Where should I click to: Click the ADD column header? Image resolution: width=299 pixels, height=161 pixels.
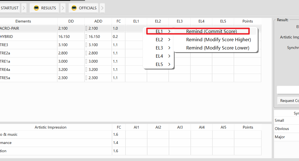tap(98, 21)
